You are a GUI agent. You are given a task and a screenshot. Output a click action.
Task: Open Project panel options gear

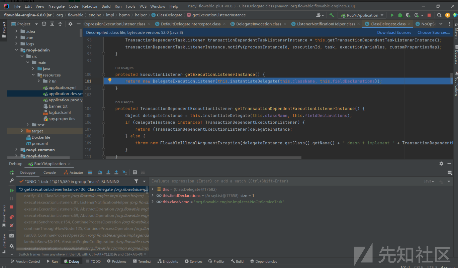point(70,24)
